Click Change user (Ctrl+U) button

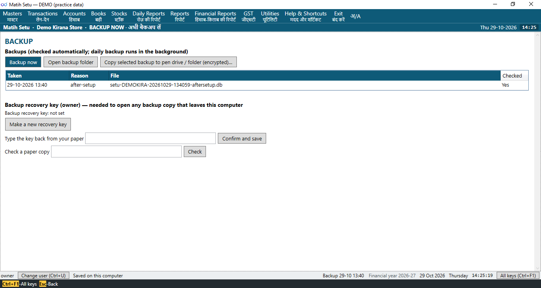(x=44, y=275)
